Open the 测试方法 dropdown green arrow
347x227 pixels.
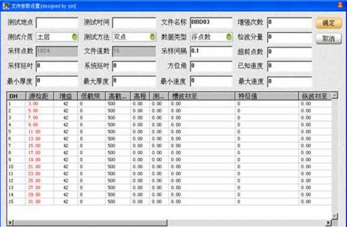[x=153, y=37]
